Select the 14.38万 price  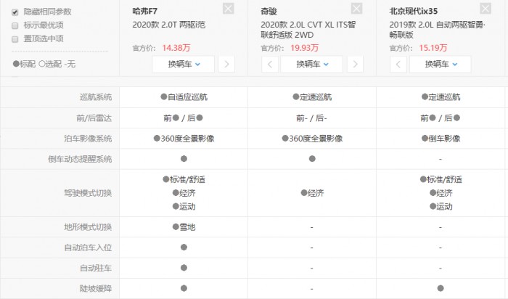coord(176,48)
